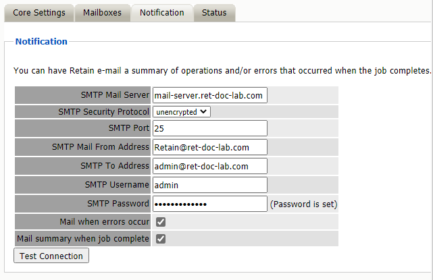Focus the SMTP Port field
This screenshot has width=433, height=280.
coord(210,128)
